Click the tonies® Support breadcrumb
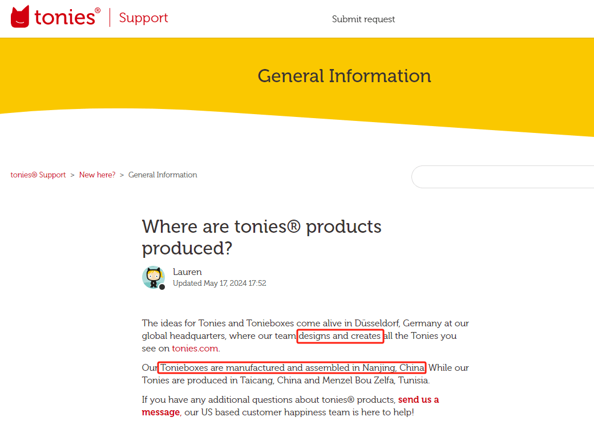This screenshot has width=594, height=437. [x=38, y=175]
